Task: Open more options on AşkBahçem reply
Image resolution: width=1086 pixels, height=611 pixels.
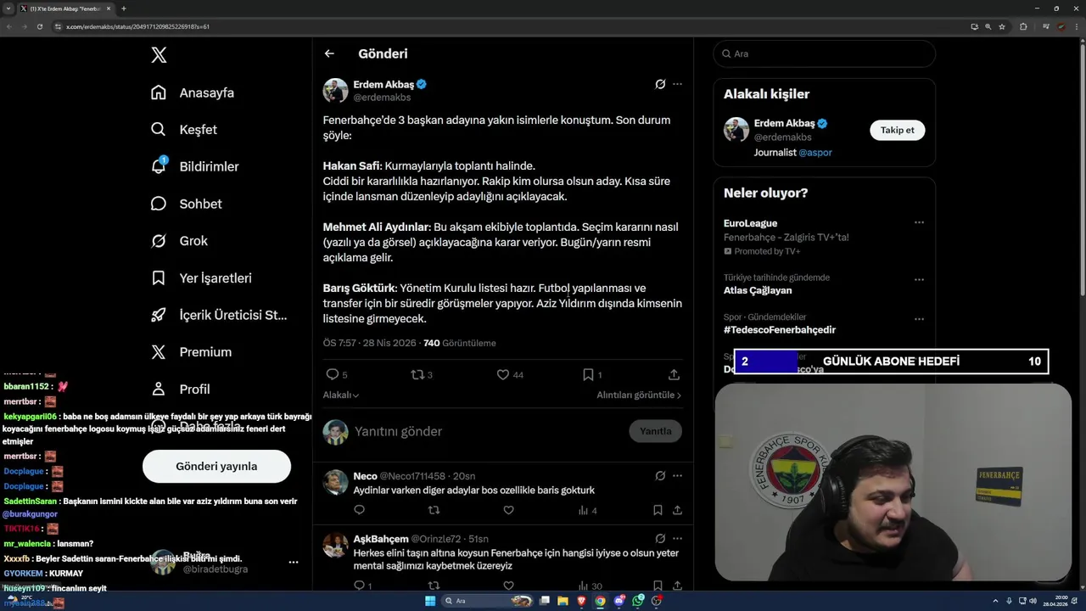Action: (677, 539)
